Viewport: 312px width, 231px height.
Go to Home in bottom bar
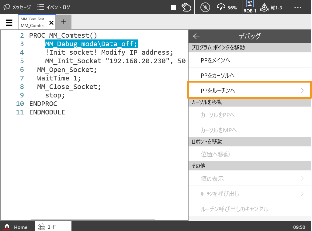coord(16,227)
